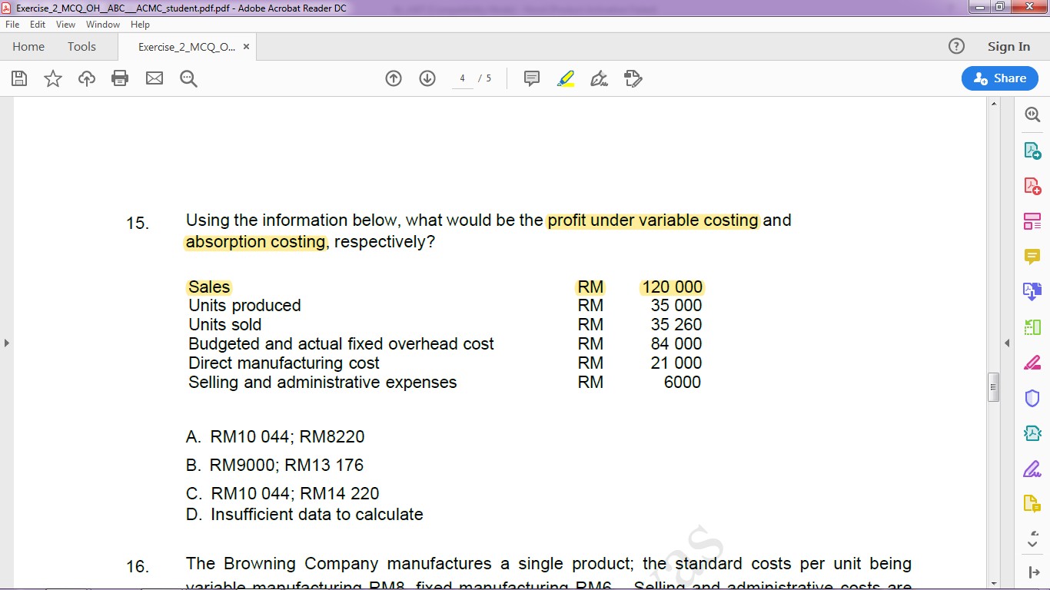This screenshot has width=1050, height=590.
Task: Show more tools via the chevron
Action: click(x=1032, y=542)
